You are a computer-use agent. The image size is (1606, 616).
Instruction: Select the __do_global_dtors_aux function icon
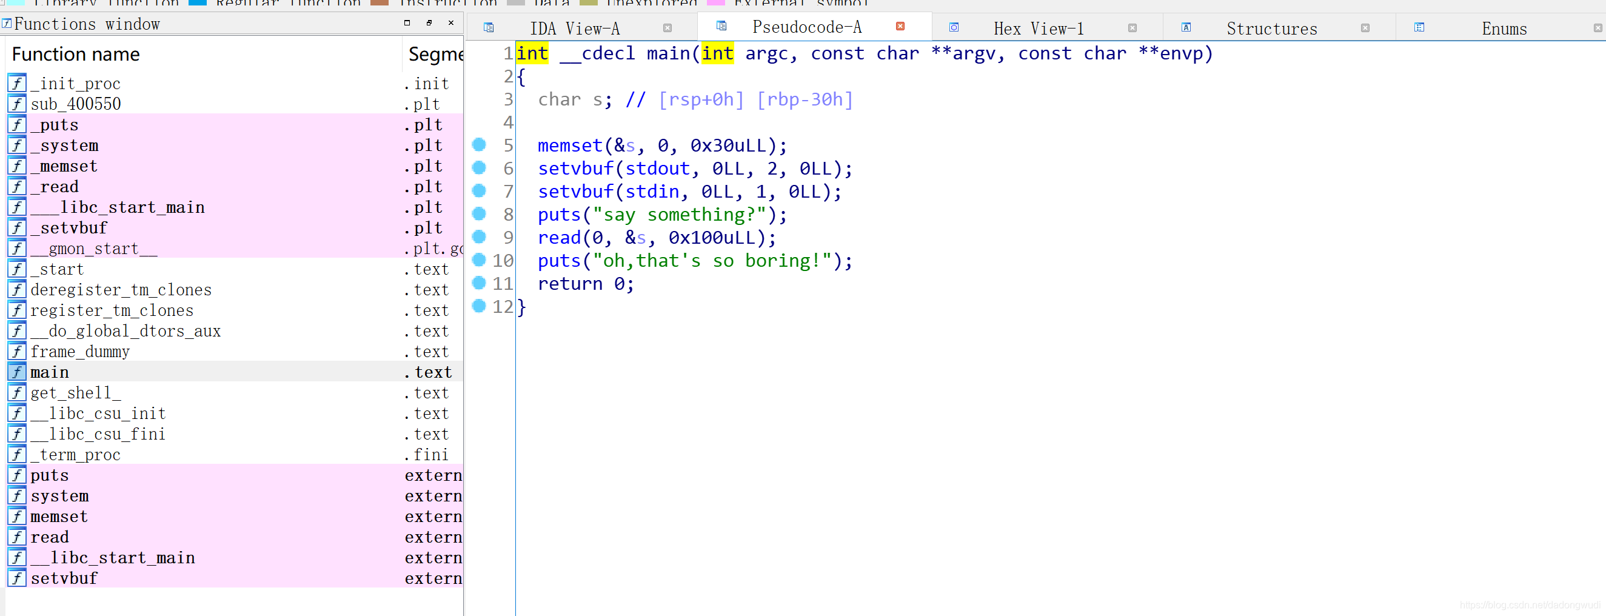coord(17,330)
